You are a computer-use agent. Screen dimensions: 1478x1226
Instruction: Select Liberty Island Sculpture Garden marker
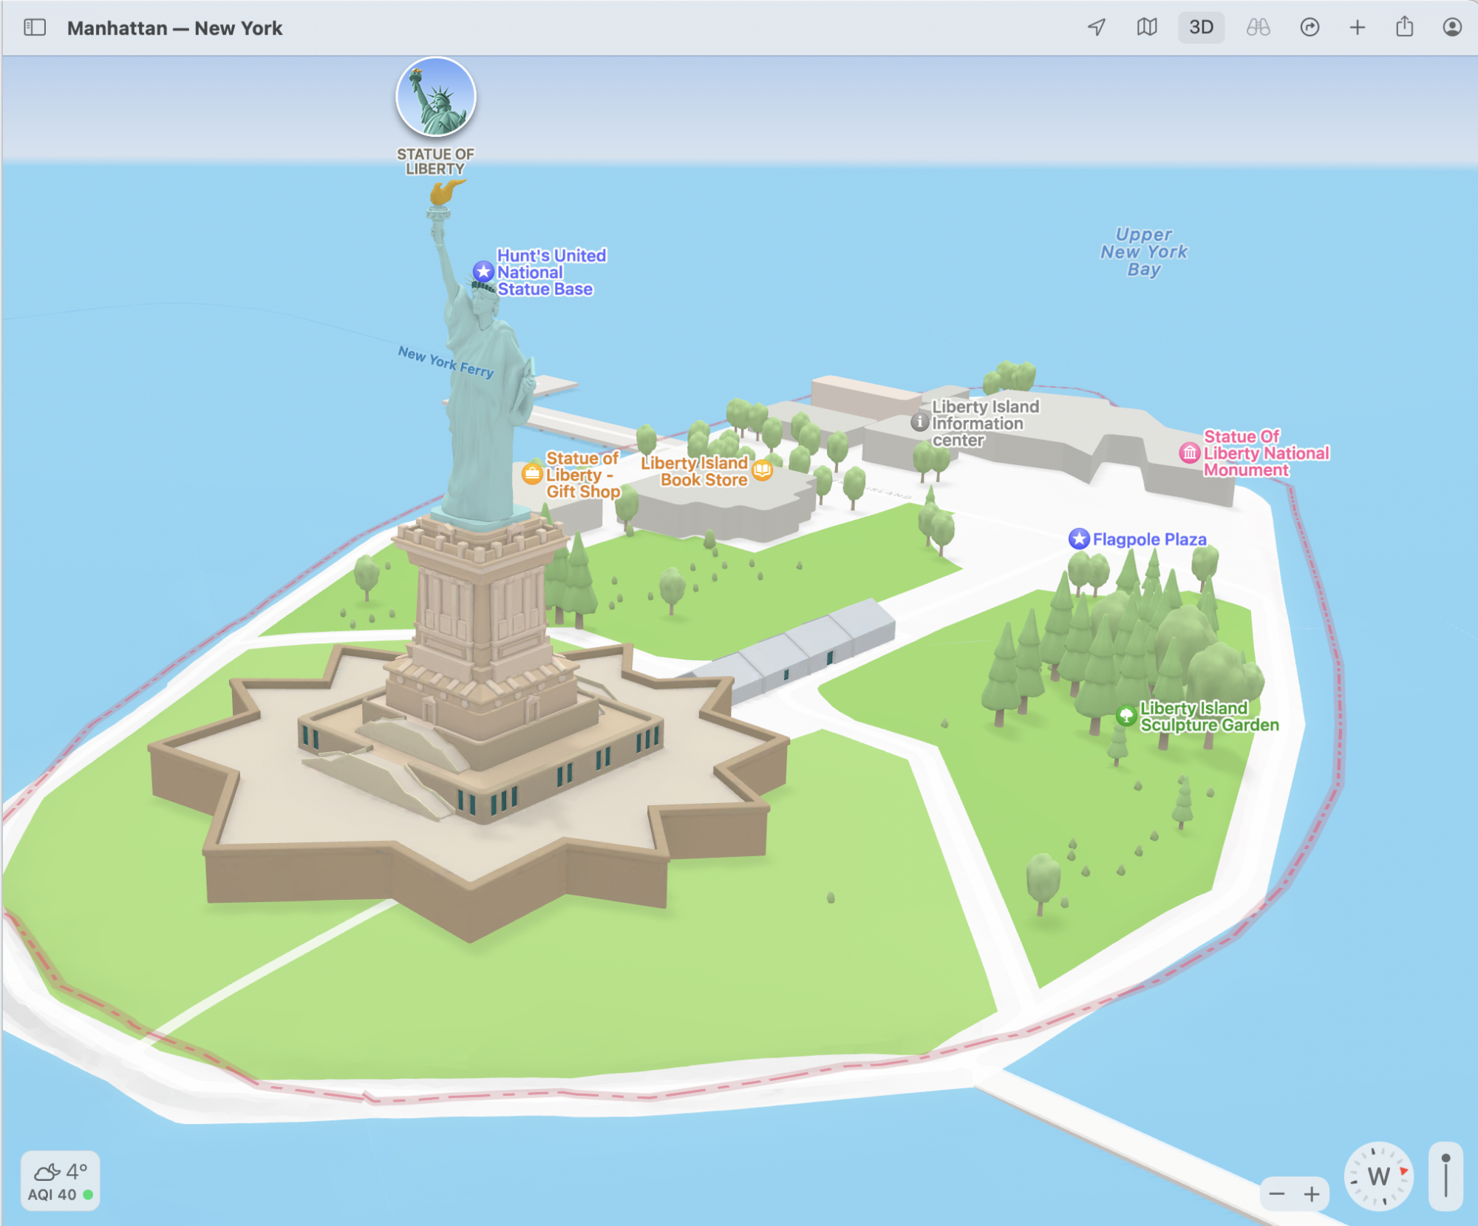pyautogui.click(x=1125, y=715)
